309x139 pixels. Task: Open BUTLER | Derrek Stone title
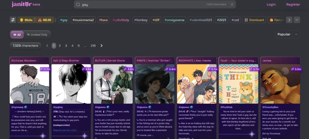[x=110, y=61]
